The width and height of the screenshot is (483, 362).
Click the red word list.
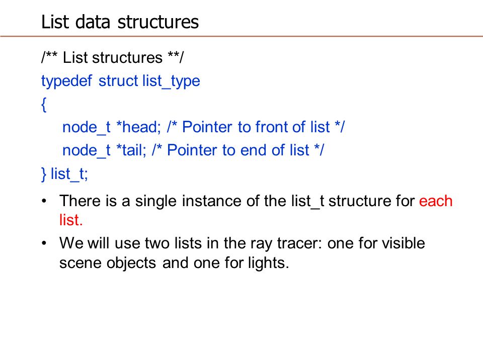click(71, 220)
